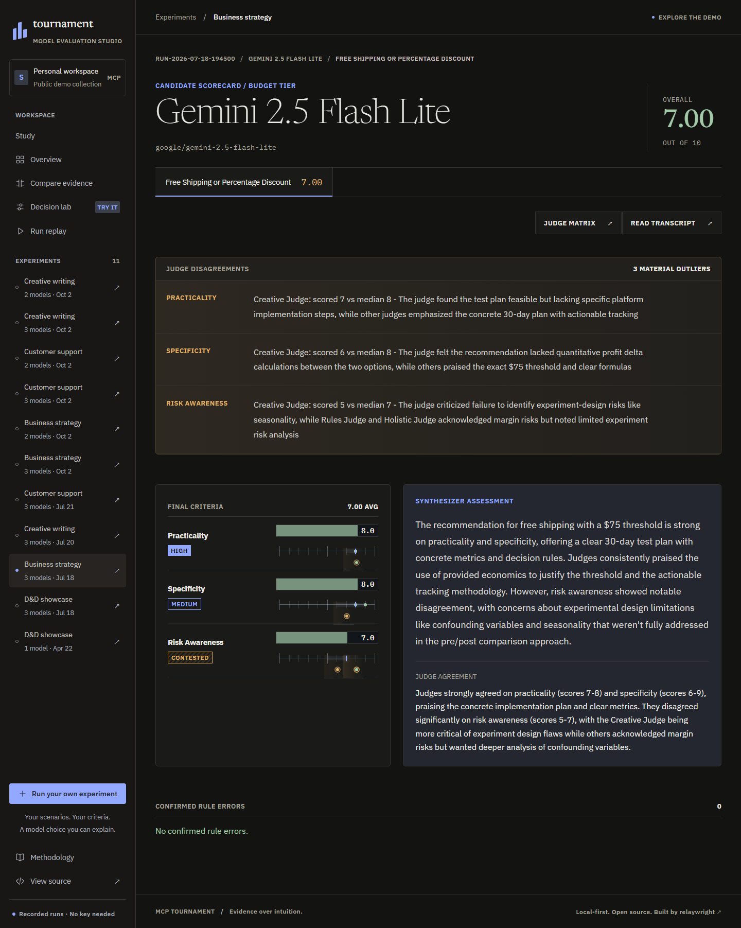This screenshot has width=741, height=928.
Task: Click the Judge Matrix arrow icon
Action: click(x=610, y=223)
